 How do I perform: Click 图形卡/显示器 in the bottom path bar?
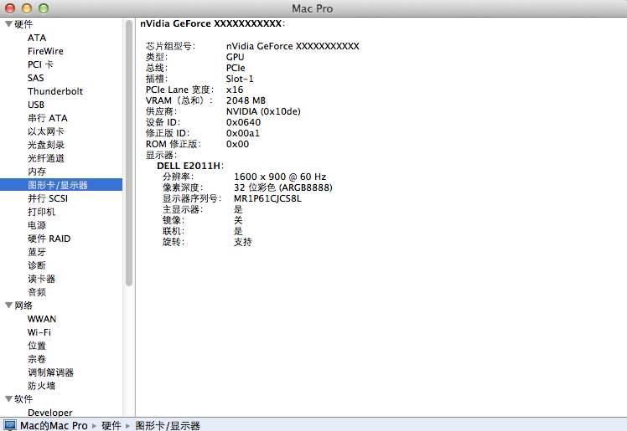point(168,425)
